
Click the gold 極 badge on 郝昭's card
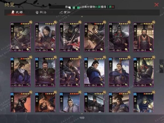point(154,57)
